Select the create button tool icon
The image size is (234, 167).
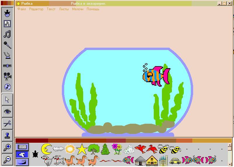click(x=7, y=55)
